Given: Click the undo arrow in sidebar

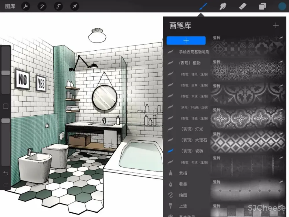Looking at the screenshot, I should click(x=5, y=173).
